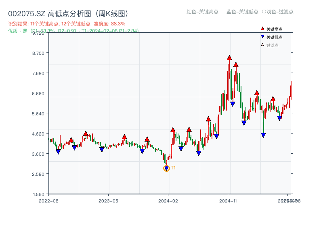The image size is (323, 242).
Task: Toggle the 关键高点 legend entry label
Action: click(x=275, y=29)
